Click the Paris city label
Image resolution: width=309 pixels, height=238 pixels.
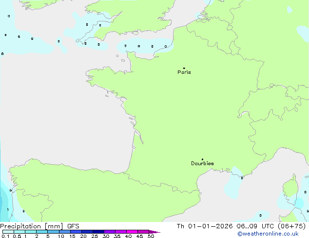[184, 72]
